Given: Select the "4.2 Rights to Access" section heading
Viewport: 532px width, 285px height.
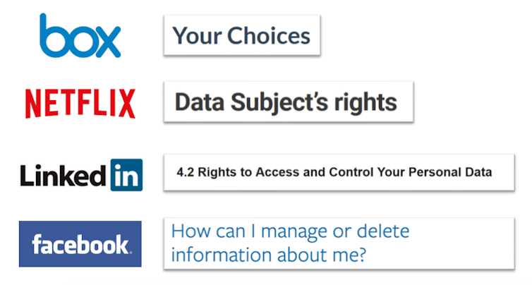Looking at the screenshot, I should click(x=334, y=172).
